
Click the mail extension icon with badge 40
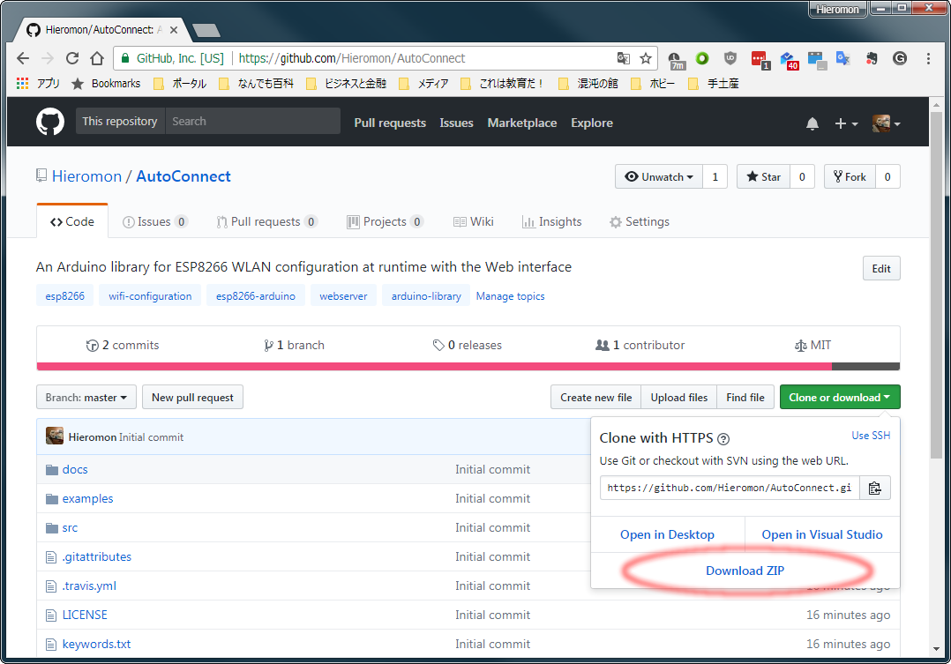tap(789, 61)
